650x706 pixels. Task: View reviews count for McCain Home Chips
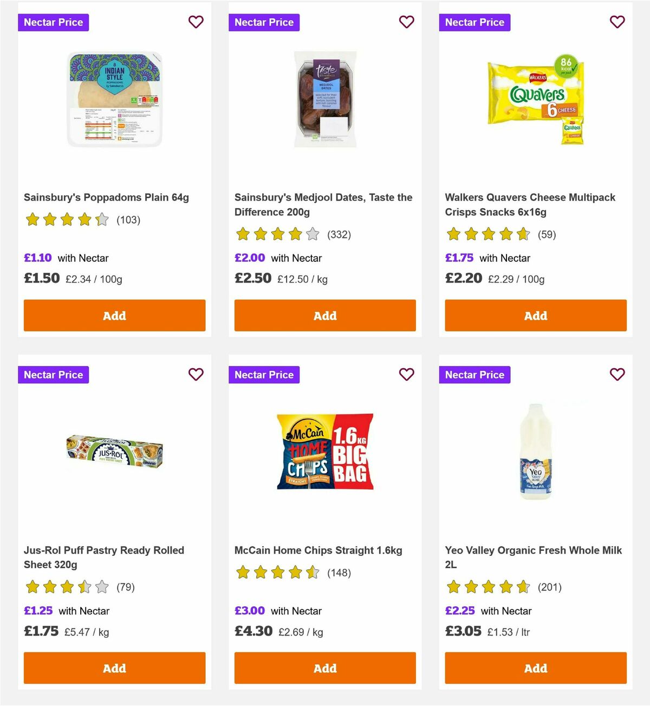click(x=340, y=572)
